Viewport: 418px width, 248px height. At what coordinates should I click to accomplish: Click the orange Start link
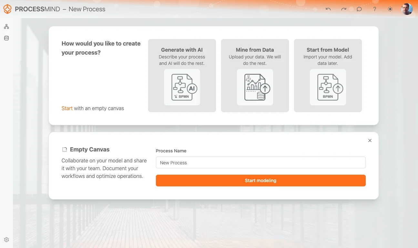67,108
